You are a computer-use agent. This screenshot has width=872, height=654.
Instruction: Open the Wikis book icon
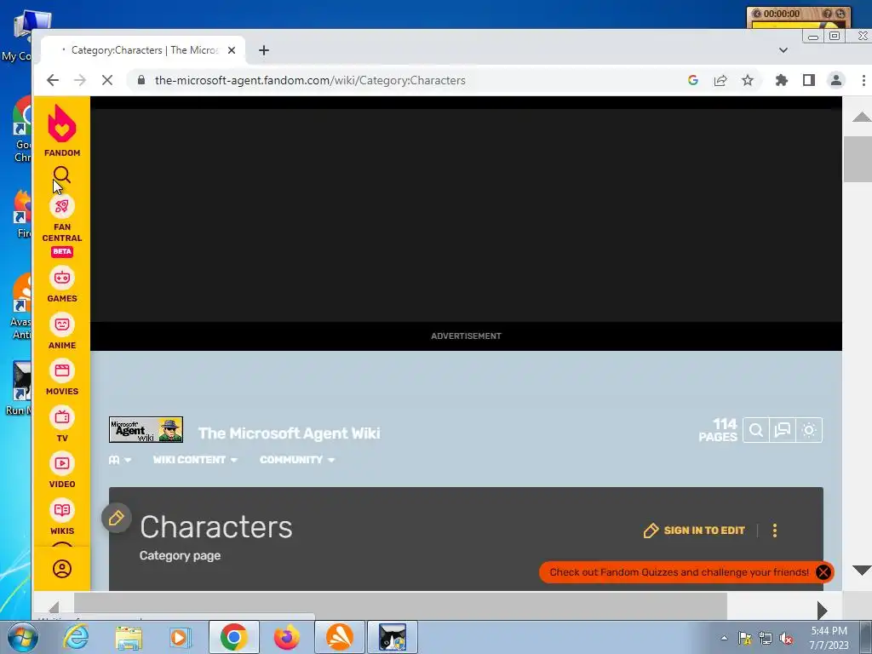(61, 510)
